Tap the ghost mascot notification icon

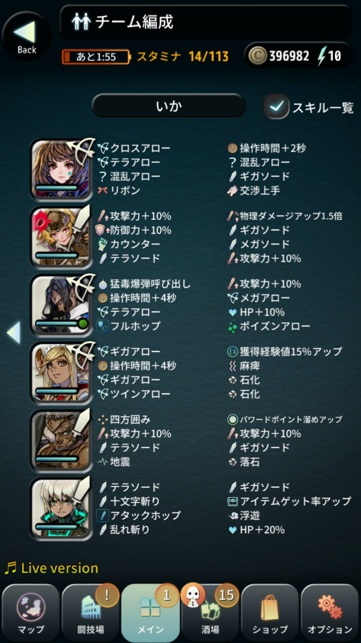[x=192, y=596]
